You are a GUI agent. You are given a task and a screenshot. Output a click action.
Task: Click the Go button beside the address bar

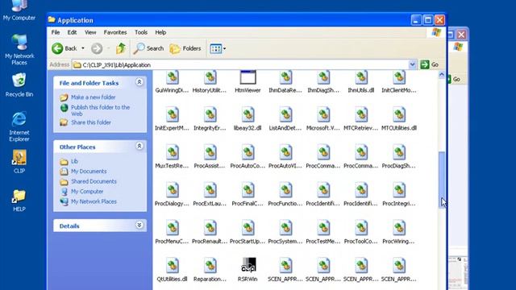(x=430, y=64)
